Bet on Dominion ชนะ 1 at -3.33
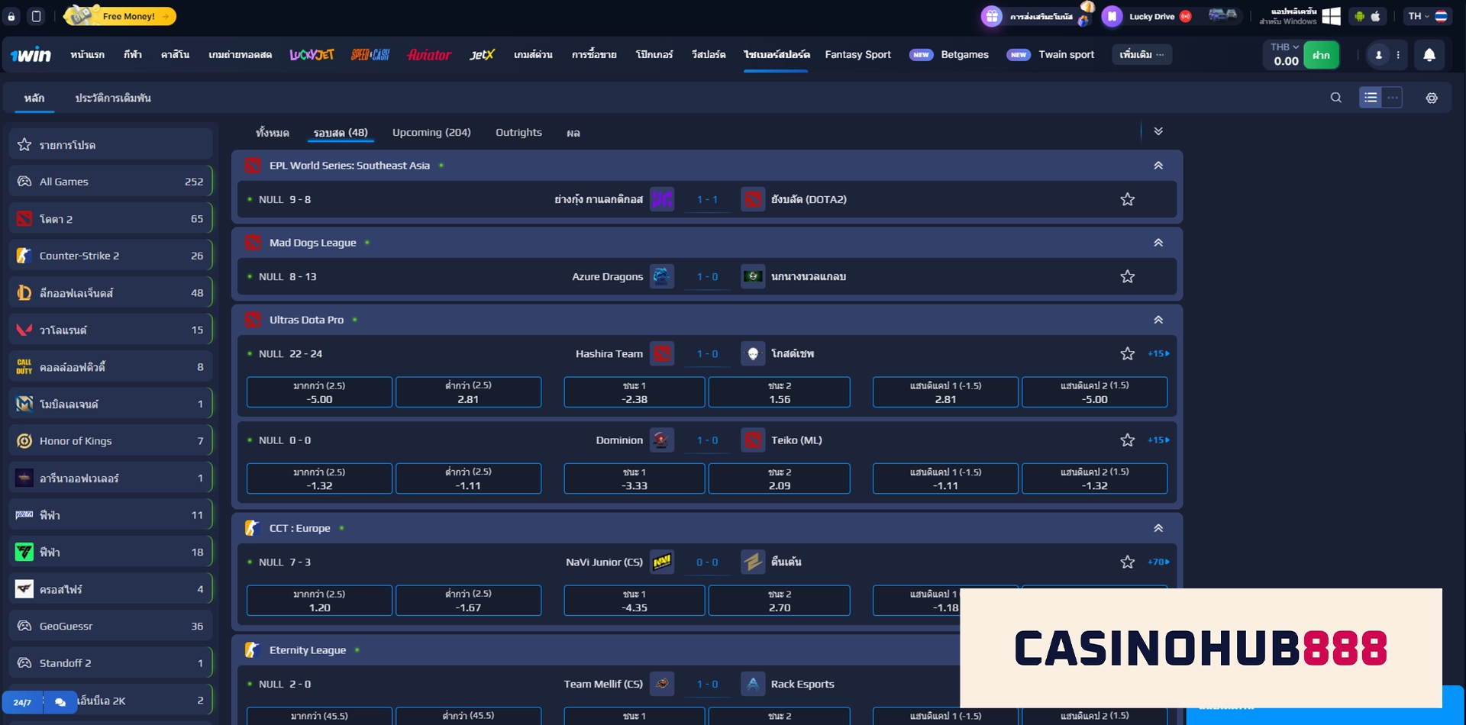This screenshot has width=1466, height=725. 634,478
